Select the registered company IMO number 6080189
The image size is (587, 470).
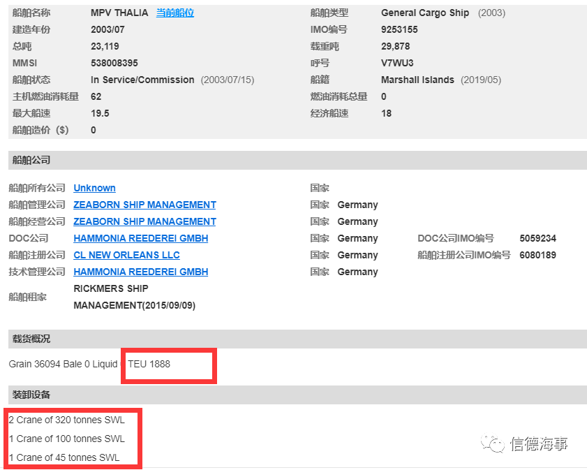(x=537, y=255)
